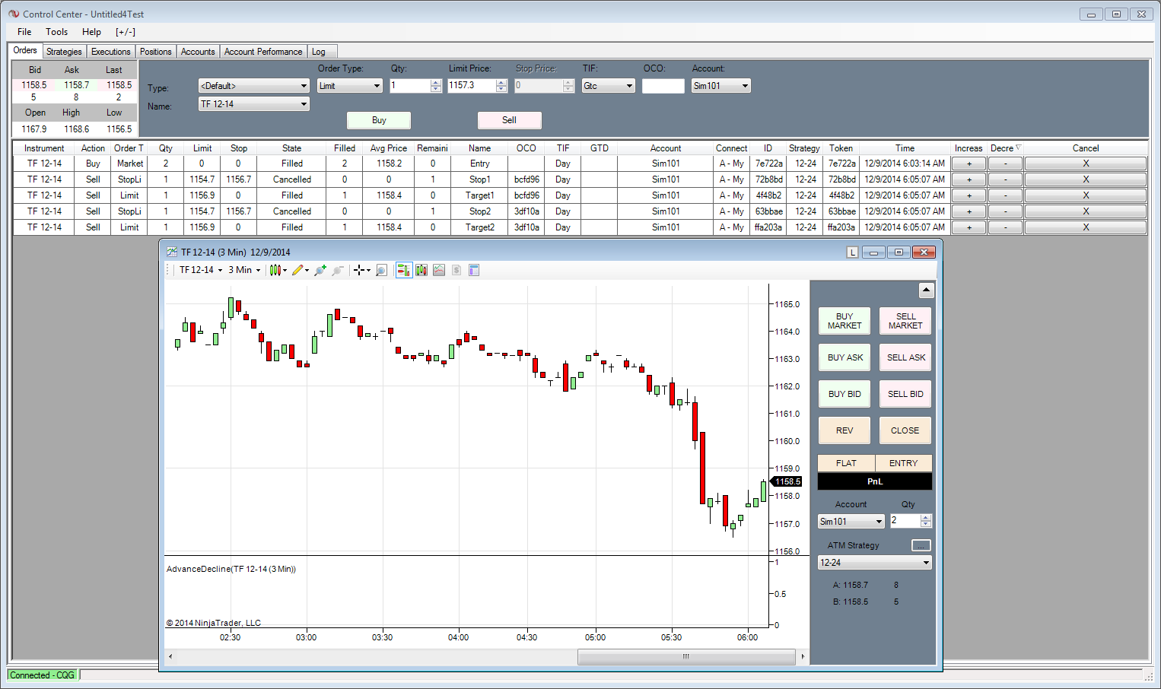Increase price on the Entry order row

point(969,164)
